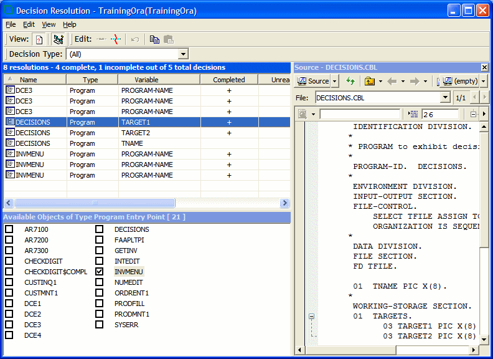Click the green sync arrows icon

(x=350, y=81)
